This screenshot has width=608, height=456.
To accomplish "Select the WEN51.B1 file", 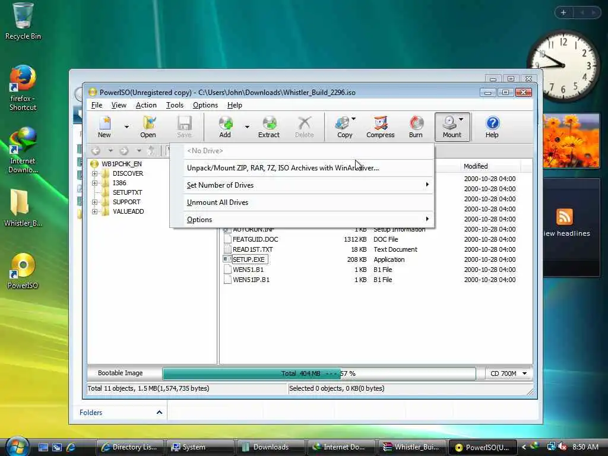I will (248, 270).
